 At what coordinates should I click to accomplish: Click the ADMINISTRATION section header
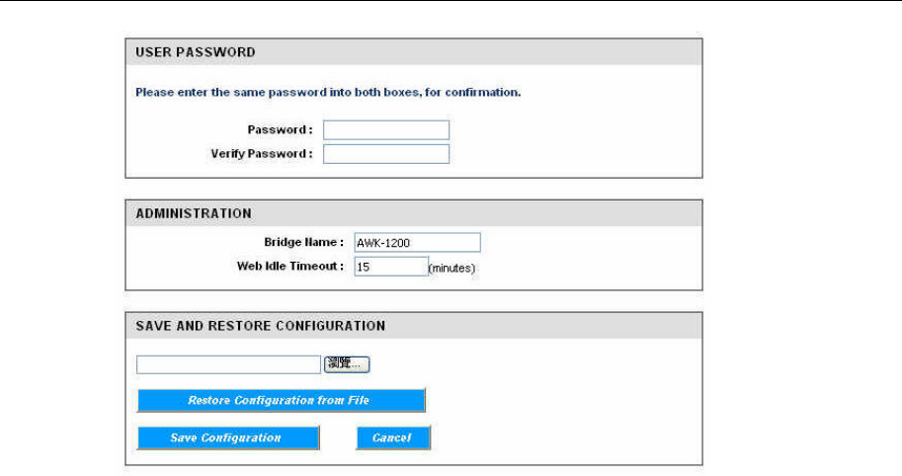point(193,213)
